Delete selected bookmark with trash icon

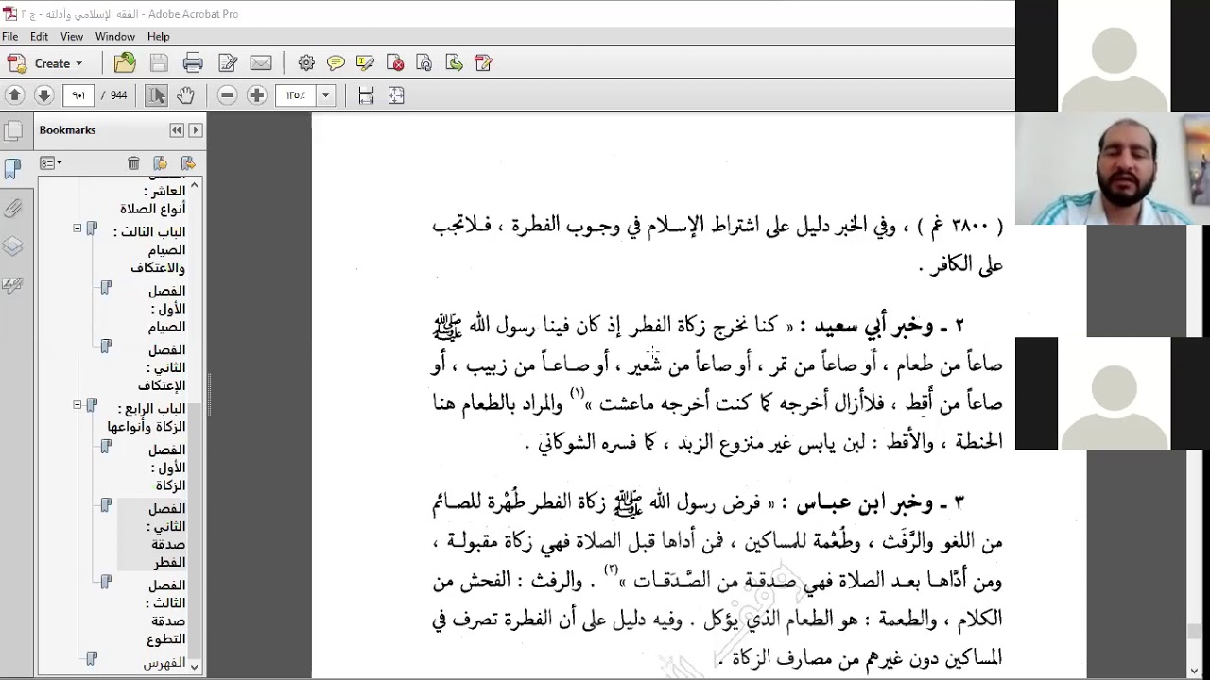[x=133, y=163]
